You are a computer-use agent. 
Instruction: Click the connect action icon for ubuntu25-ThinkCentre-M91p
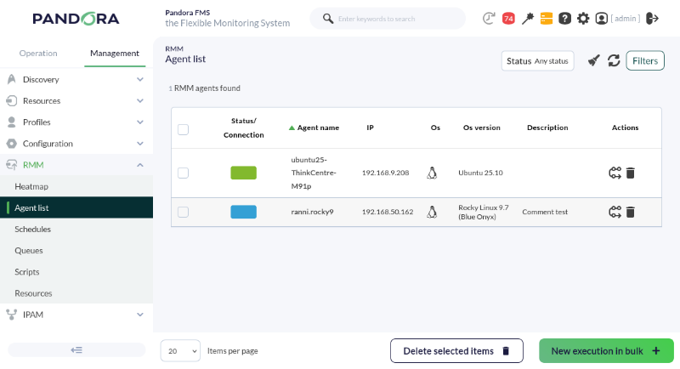tap(615, 173)
